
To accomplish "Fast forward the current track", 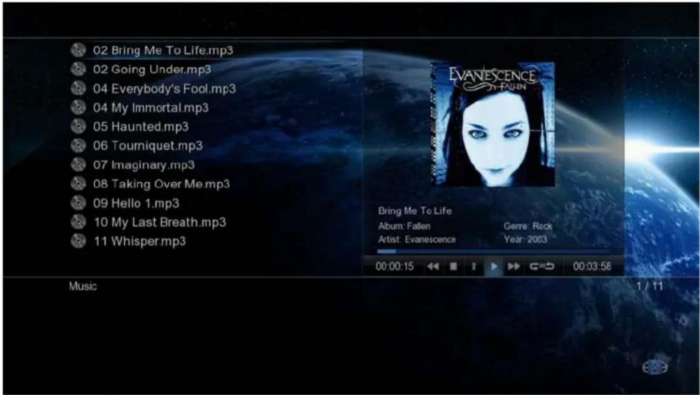I will click(x=514, y=266).
